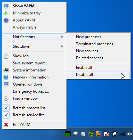Click the speaker volume icon in system tray
The height and width of the screenshot is (140, 133).
tap(129, 134)
